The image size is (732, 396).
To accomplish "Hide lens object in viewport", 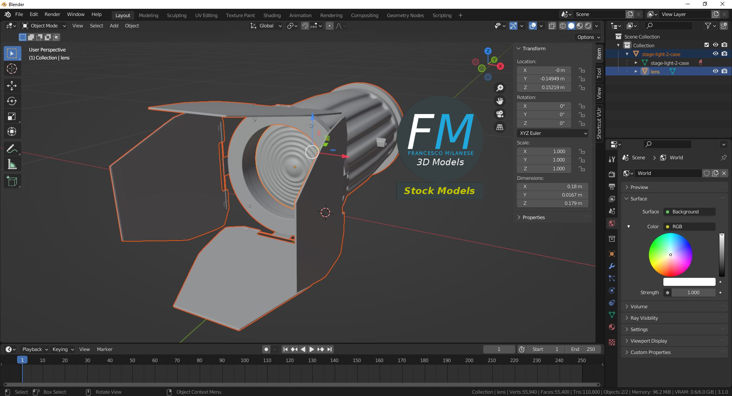I will point(716,71).
